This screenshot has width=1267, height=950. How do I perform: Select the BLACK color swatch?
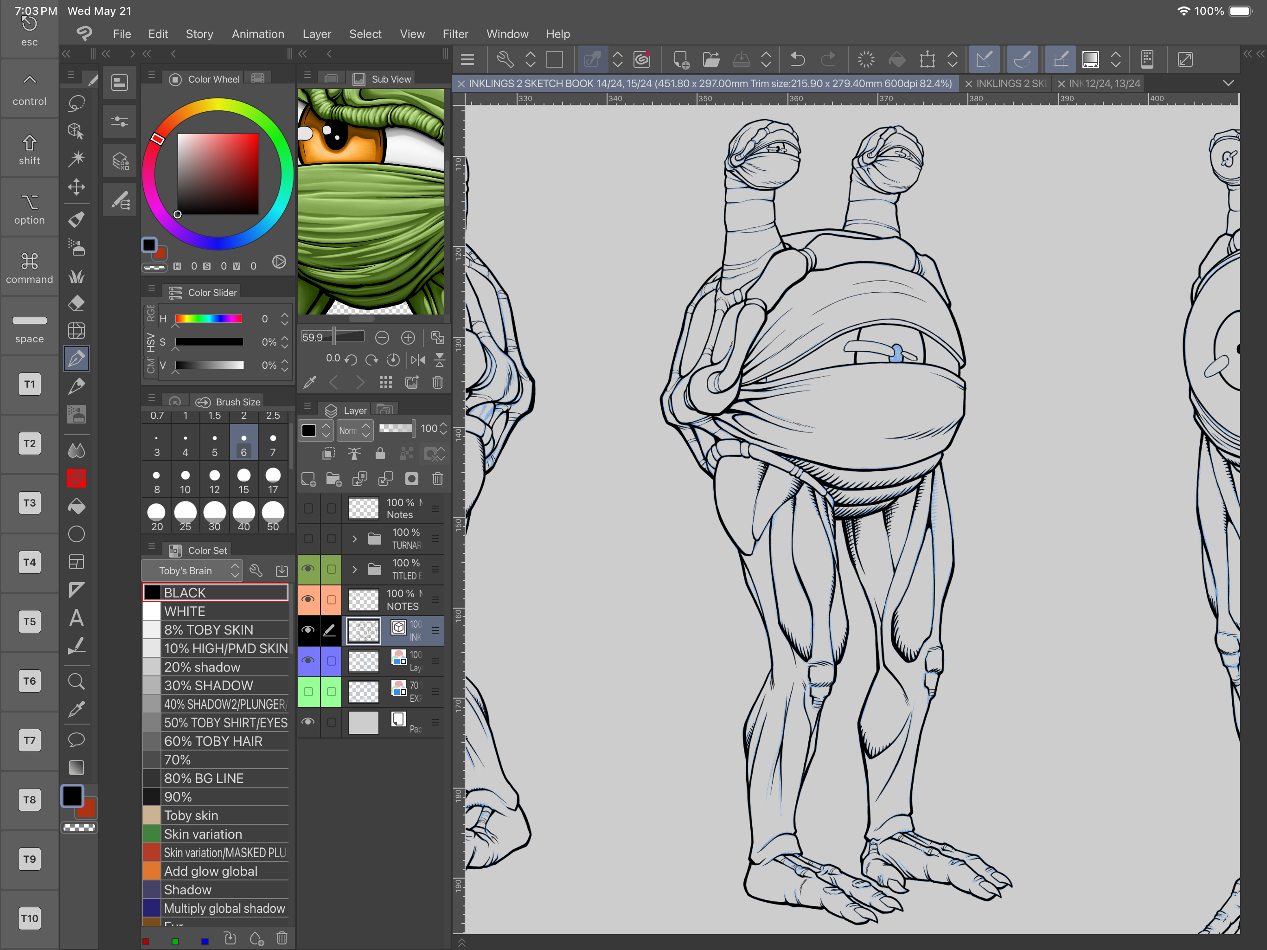(x=215, y=592)
